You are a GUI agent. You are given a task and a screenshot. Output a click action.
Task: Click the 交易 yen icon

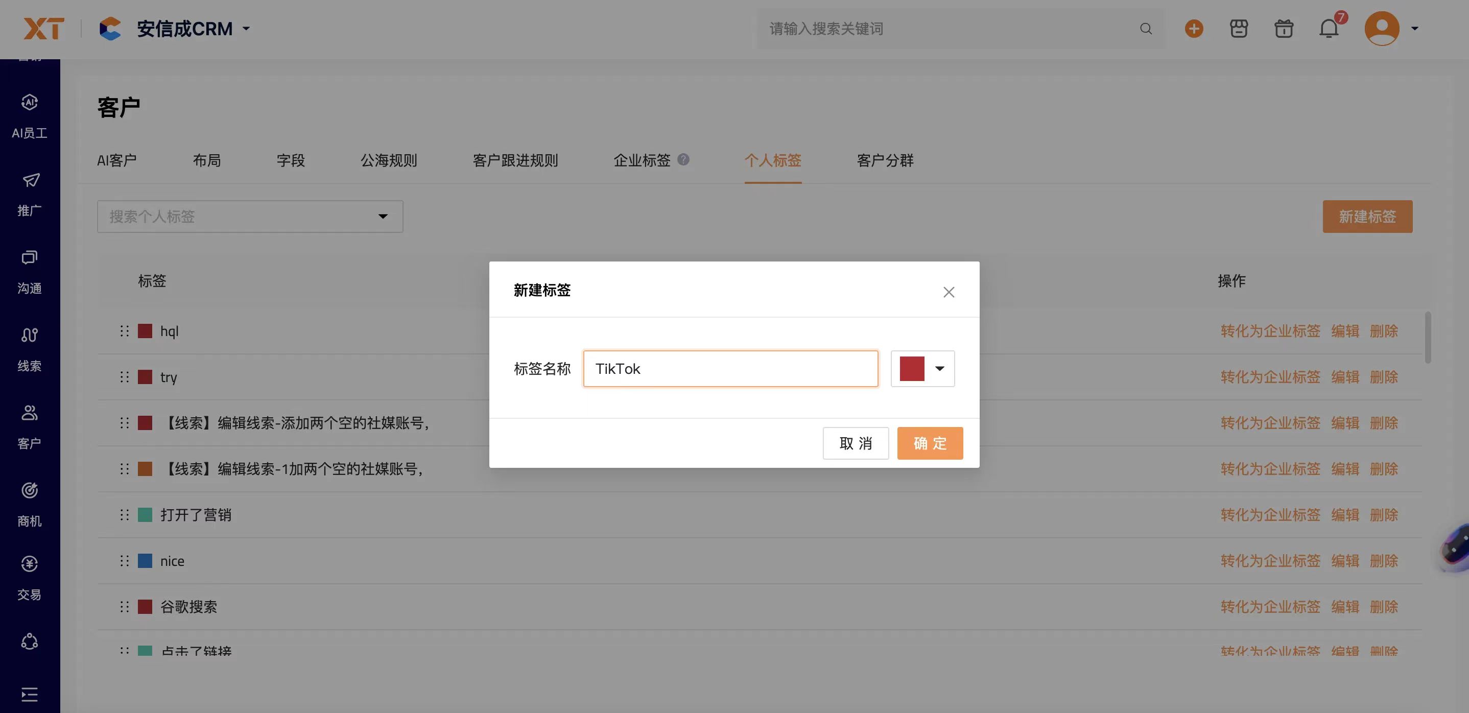click(x=30, y=564)
